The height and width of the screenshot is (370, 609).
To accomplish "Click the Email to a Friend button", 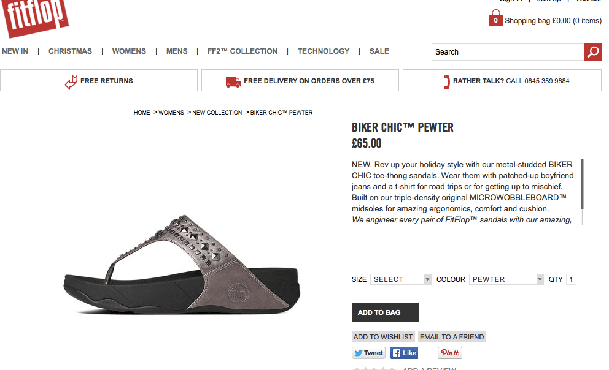I will coord(452,337).
